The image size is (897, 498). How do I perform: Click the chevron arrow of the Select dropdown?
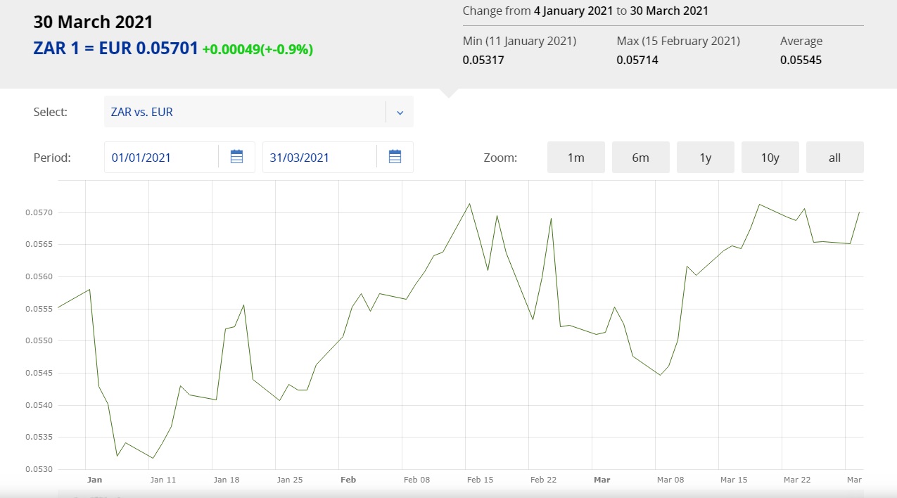[400, 113]
